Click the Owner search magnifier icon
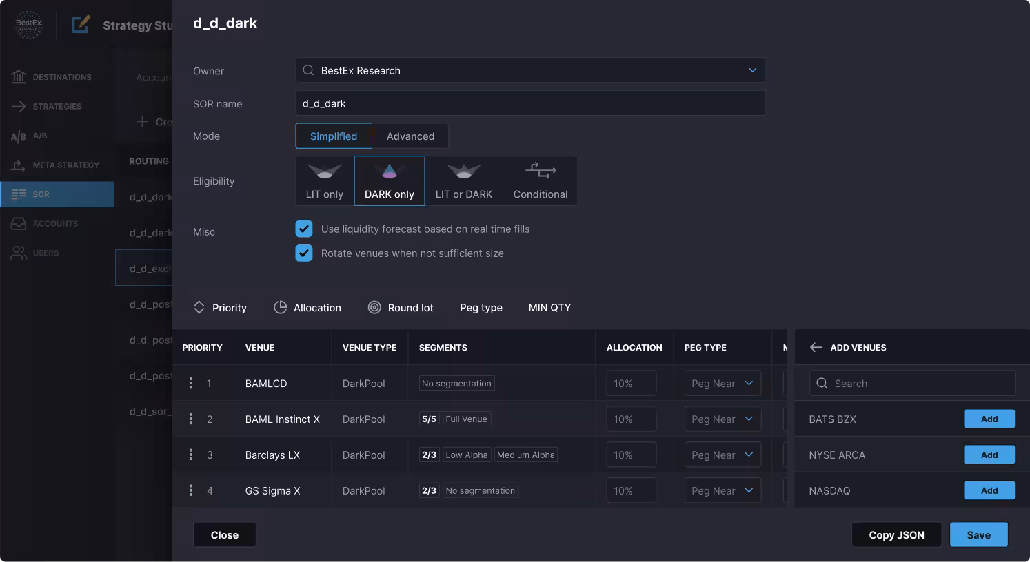1030x562 pixels. [308, 70]
